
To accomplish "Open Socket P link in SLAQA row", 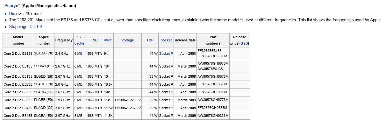I will [x=166, y=53].
